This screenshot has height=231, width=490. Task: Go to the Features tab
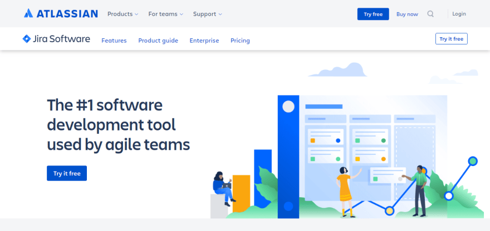114,41
